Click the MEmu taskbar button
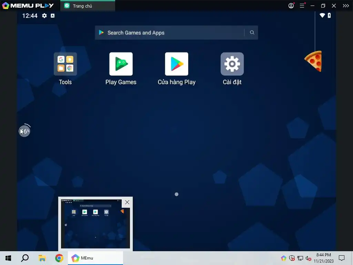 click(95, 258)
